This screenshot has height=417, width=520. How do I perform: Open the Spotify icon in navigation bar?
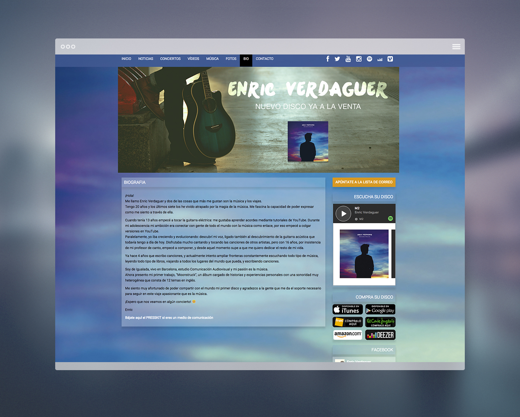pos(369,59)
